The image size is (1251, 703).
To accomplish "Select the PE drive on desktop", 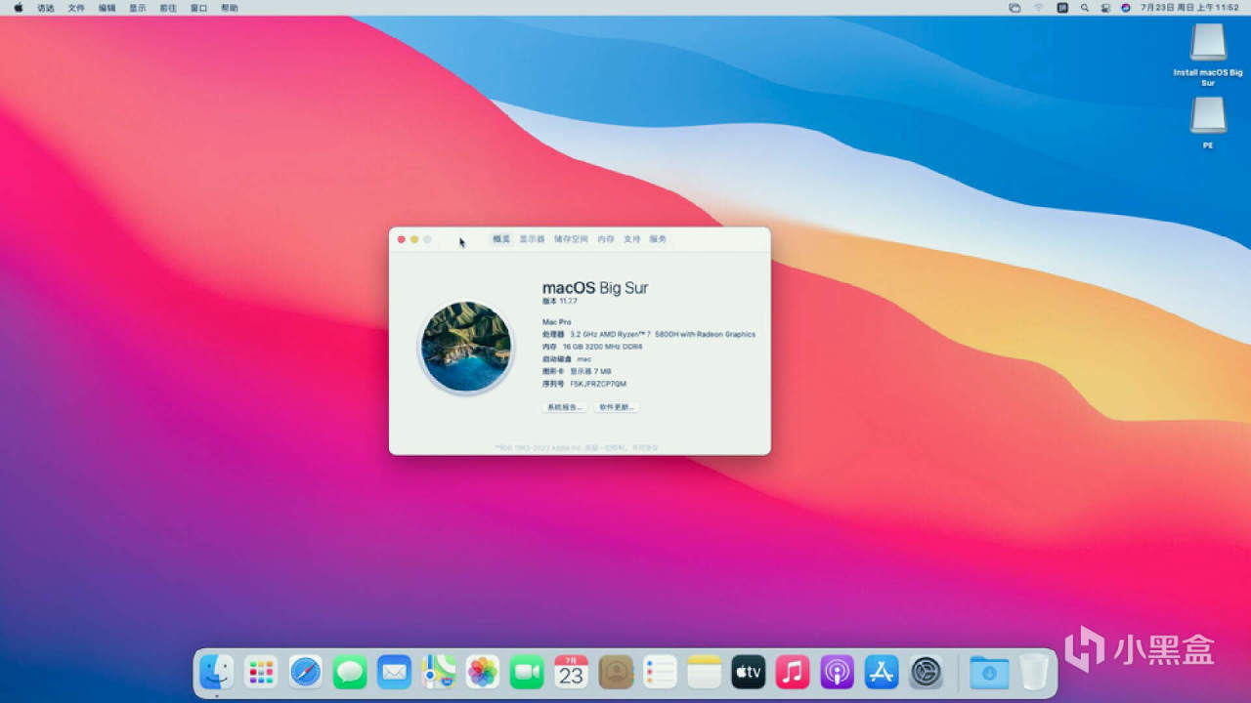I will [1208, 116].
